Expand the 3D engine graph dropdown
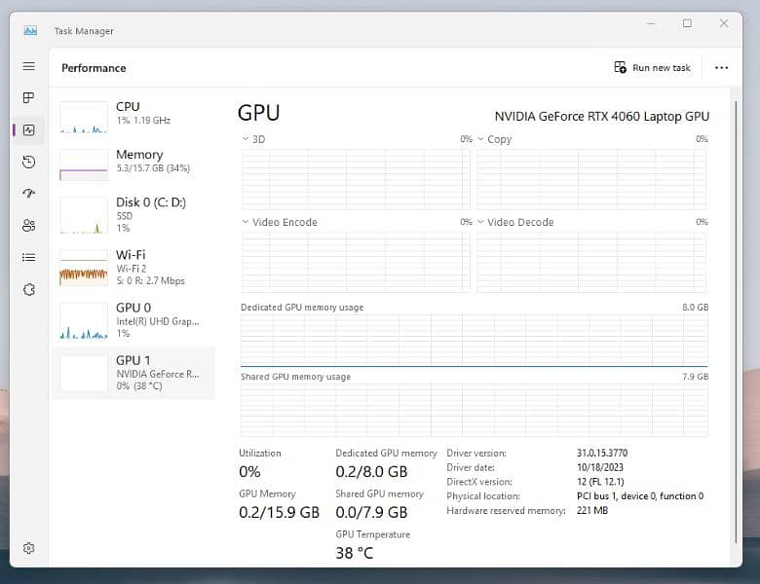 pyautogui.click(x=252, y=139)
